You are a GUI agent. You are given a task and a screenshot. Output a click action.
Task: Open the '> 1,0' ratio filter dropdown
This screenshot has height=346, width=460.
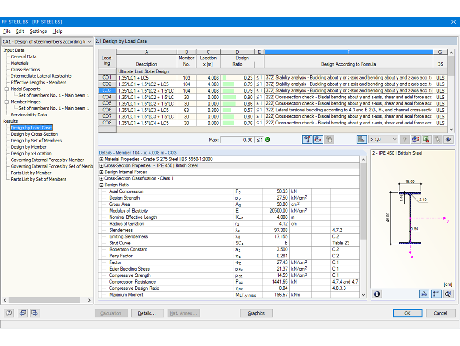tap(394, 139)
